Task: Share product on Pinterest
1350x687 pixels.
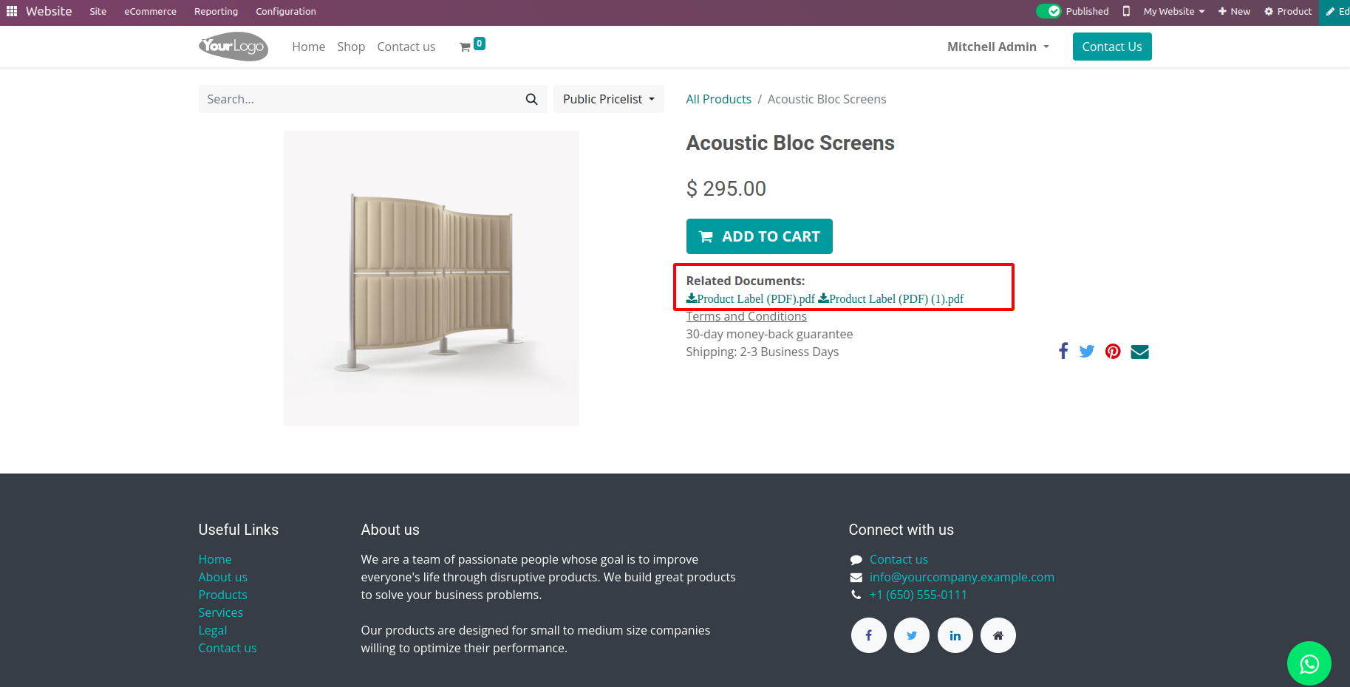Action: (x=1113, y=352)
